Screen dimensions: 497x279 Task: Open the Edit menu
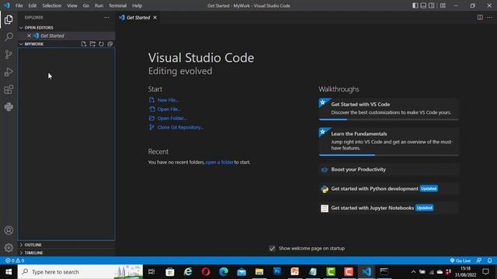point(33,5)
